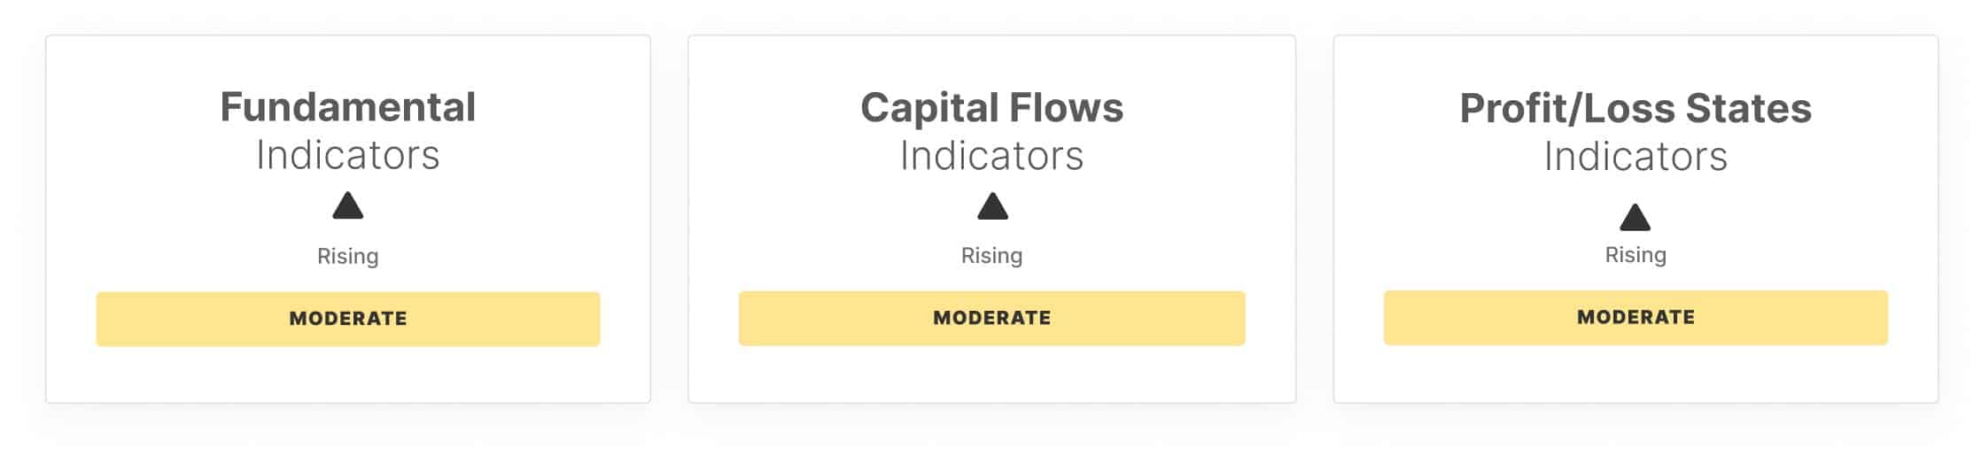Viewport: 1981px width, 456px height.
Task: Click the rising triangle icon under Capital Flows
Action: click(x=992, y=206)
